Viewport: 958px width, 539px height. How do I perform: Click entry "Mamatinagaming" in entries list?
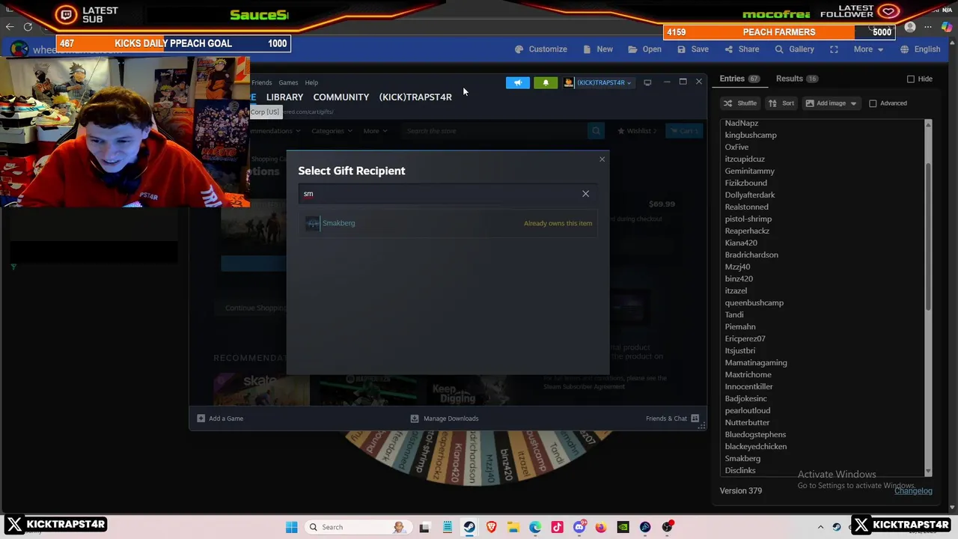click(756, 363)
